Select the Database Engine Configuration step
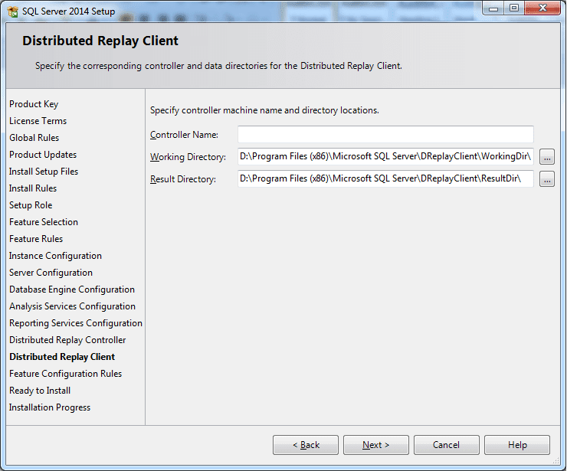This screenshot has width=567, height=471. [x=72, y=289]
